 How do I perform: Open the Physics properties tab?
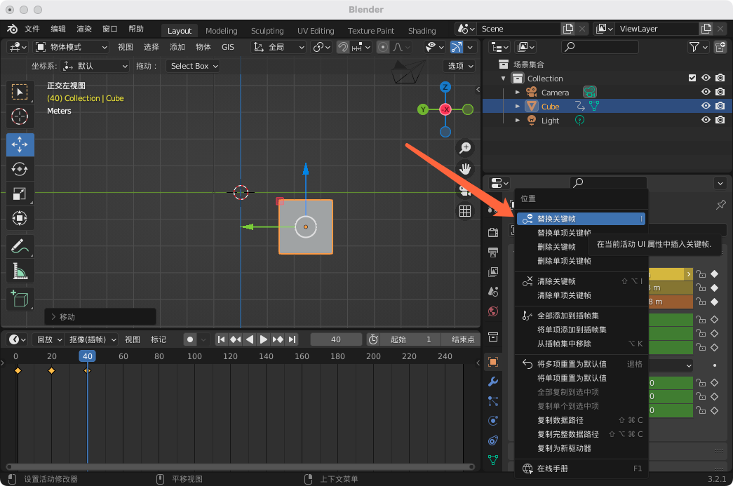click(492, 421)
